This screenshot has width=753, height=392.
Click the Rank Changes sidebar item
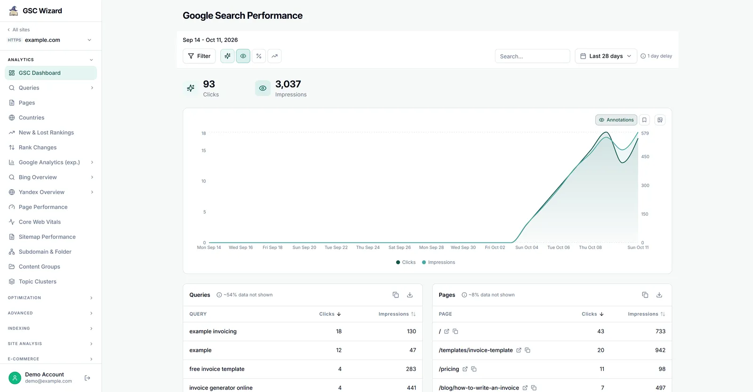51,147
